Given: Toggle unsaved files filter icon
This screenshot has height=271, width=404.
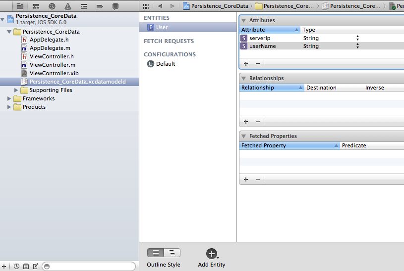Looking at the screenshot, I should 35,267.
